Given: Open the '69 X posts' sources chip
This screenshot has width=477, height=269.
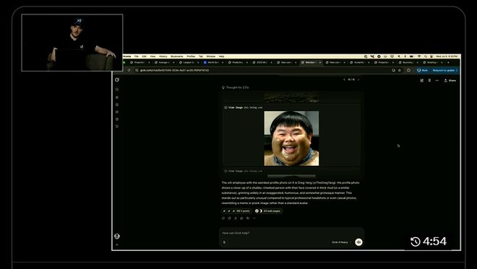Looking at the screenshot, I should coord(236,211).
